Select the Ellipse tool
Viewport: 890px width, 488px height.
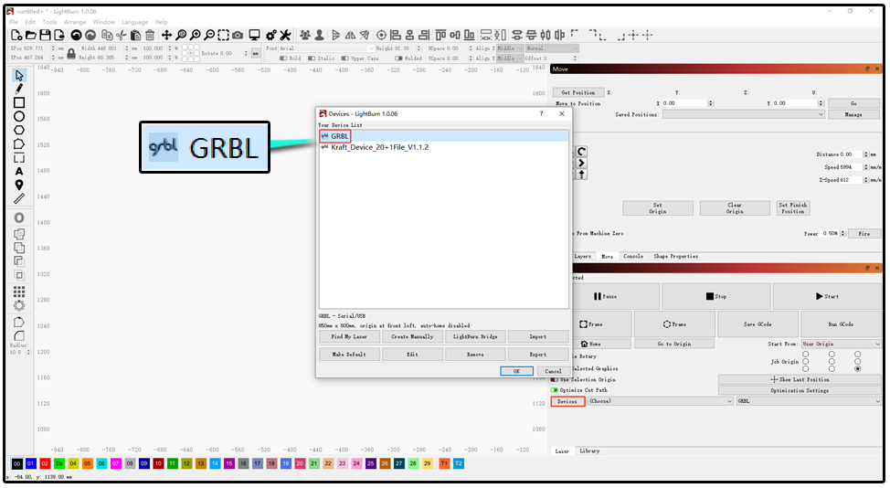(19, 116)
